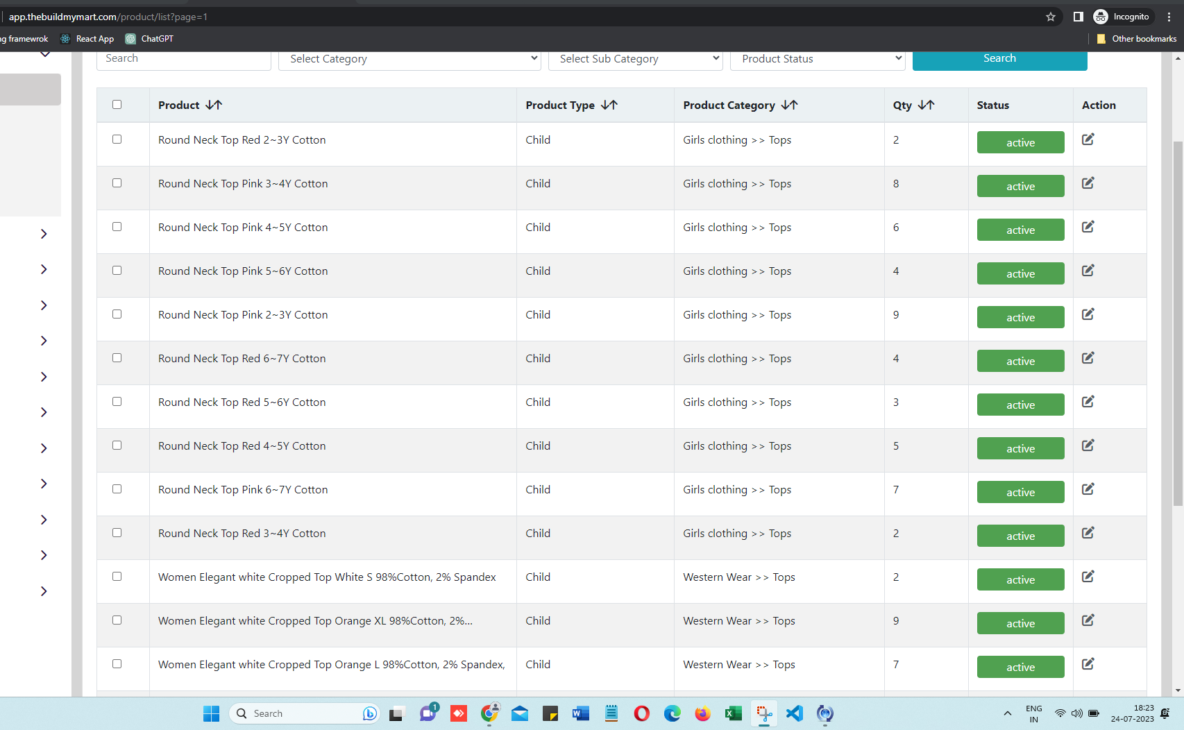Sort by Qty column arrows
This screenshot has height=730, width=1184.
tap(927, 105)
